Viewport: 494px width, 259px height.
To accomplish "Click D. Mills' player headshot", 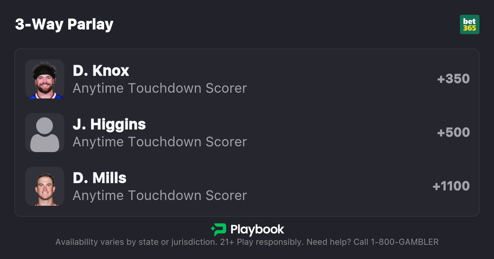I will click(x=45, y=186).
